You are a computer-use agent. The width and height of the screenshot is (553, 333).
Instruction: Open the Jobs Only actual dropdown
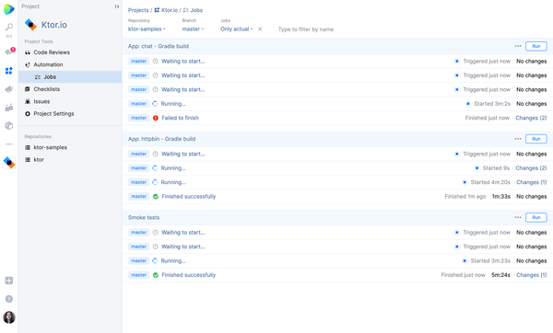coord(237,29)
